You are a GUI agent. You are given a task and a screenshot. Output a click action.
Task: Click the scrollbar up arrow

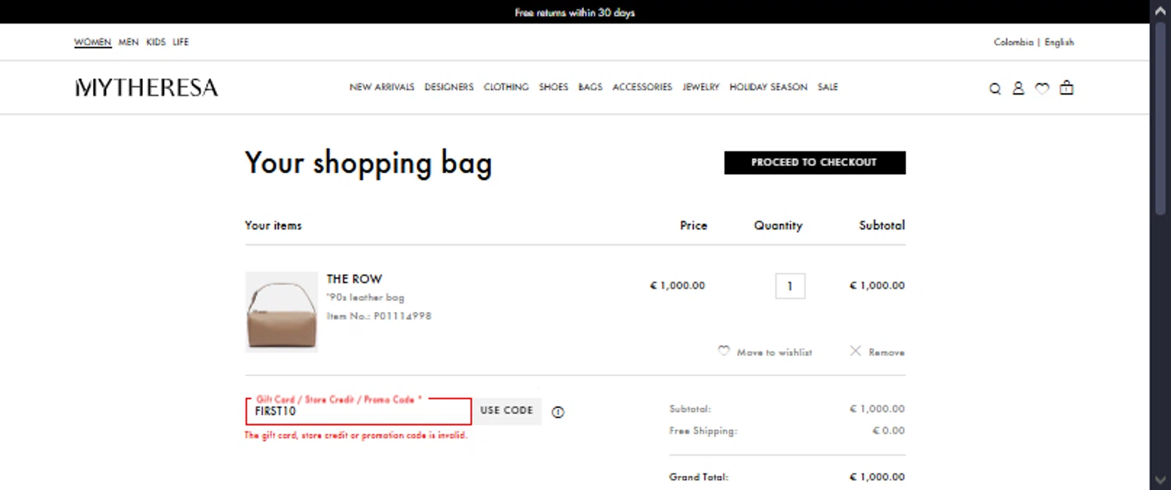[1160, 9]
